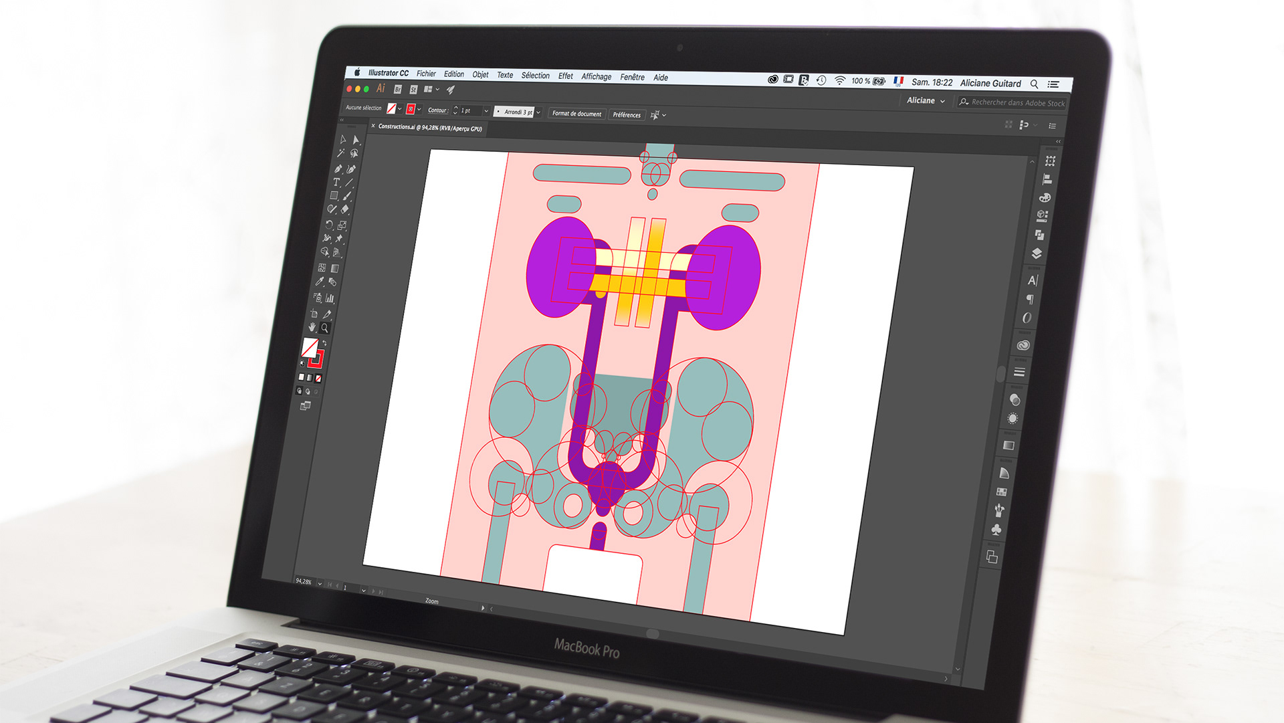
Task: Select the Hand tool
Action: pos(312,327)
